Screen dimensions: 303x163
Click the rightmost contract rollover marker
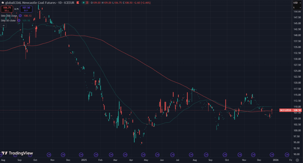287,154
